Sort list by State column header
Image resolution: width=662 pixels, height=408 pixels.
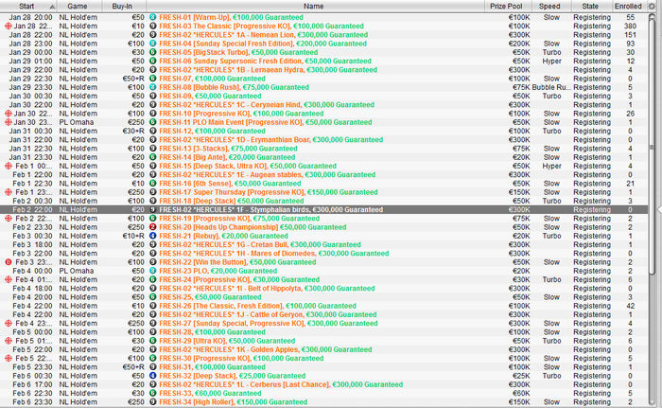coord(592,6)
